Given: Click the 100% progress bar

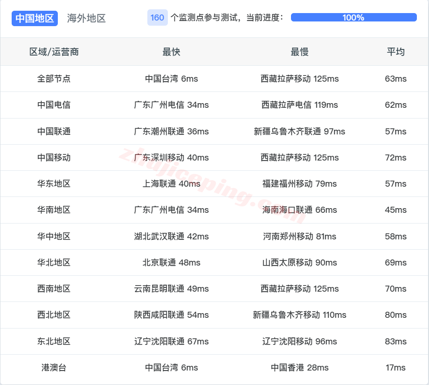Looking at the screenshot, I should point(353,17).
